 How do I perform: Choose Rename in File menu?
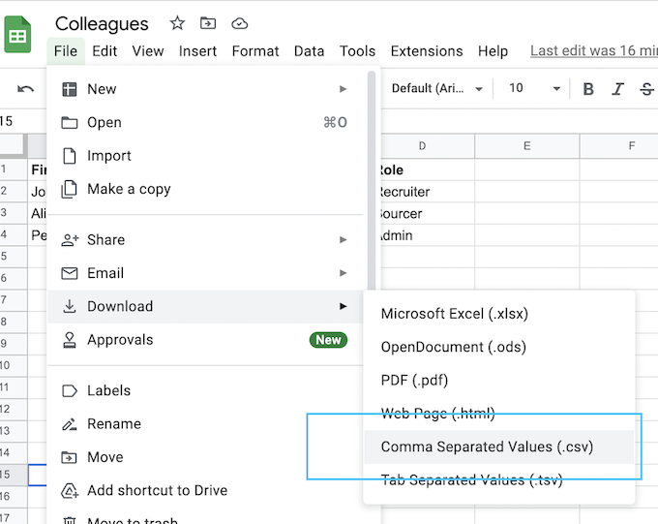pos(205,423)
